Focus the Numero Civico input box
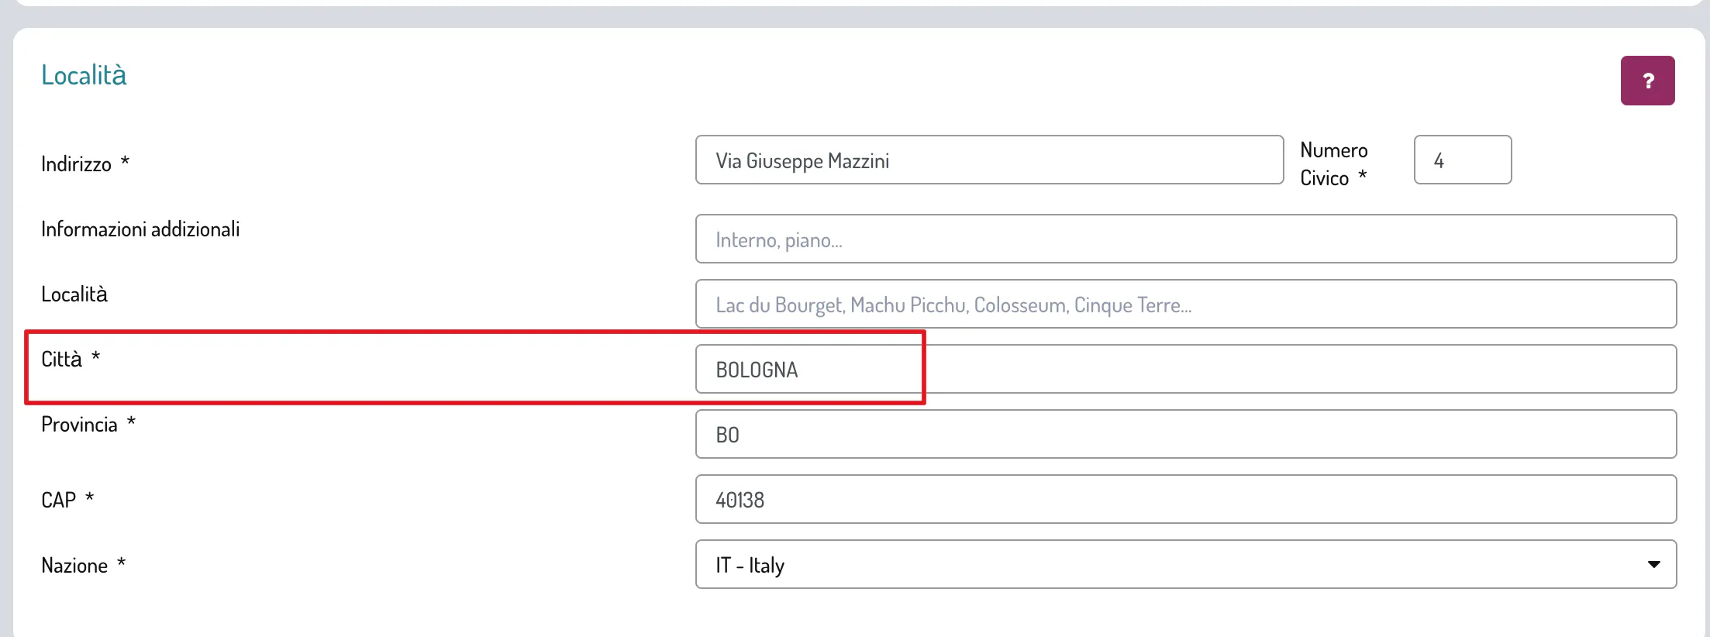The image size is (1710, 637). (1462, 160)
